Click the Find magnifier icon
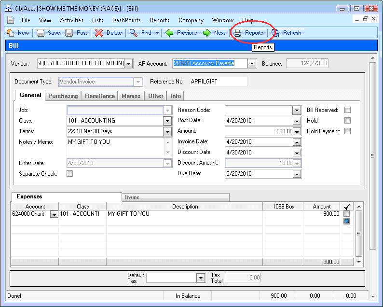The height and width of the screenshot is (307, 383). 134,33
